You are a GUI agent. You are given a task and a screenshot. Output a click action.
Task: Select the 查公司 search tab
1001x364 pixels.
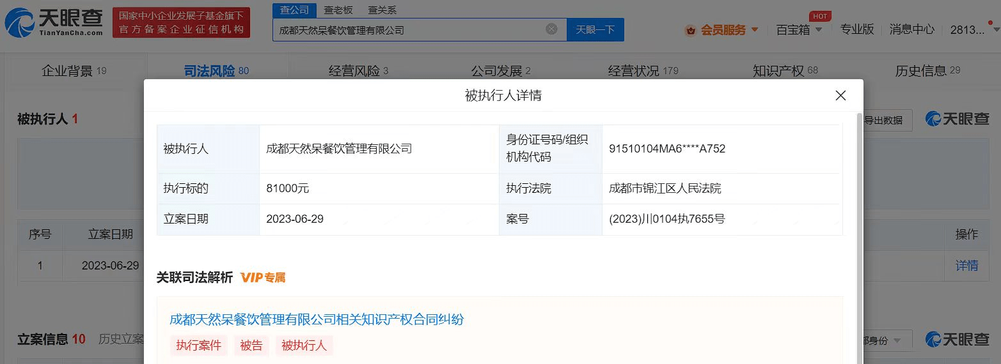coord(295,10)
